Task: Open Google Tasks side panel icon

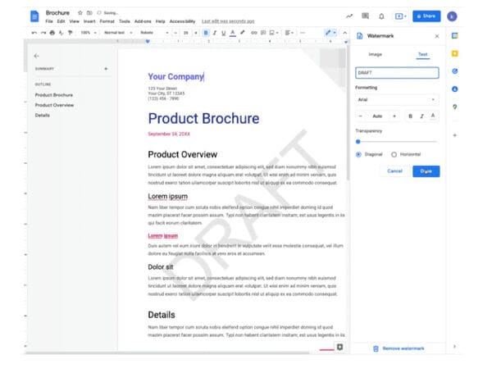Action: (454, 71)
